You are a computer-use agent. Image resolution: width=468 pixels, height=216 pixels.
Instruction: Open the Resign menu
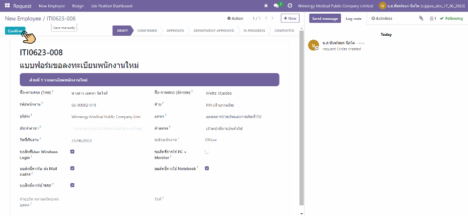click(x=78, y=6)
